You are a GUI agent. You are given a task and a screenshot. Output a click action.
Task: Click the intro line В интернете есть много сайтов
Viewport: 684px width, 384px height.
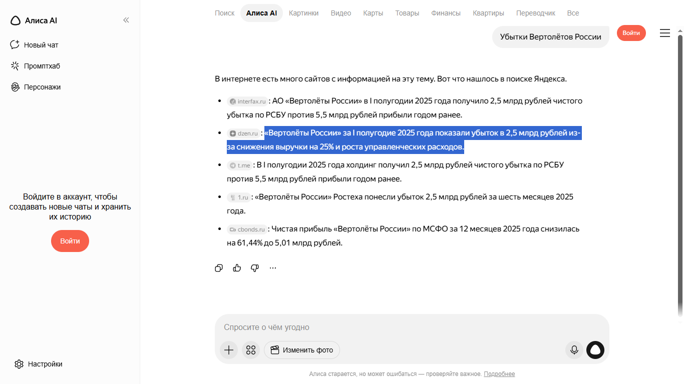click(x=391, y=79)
